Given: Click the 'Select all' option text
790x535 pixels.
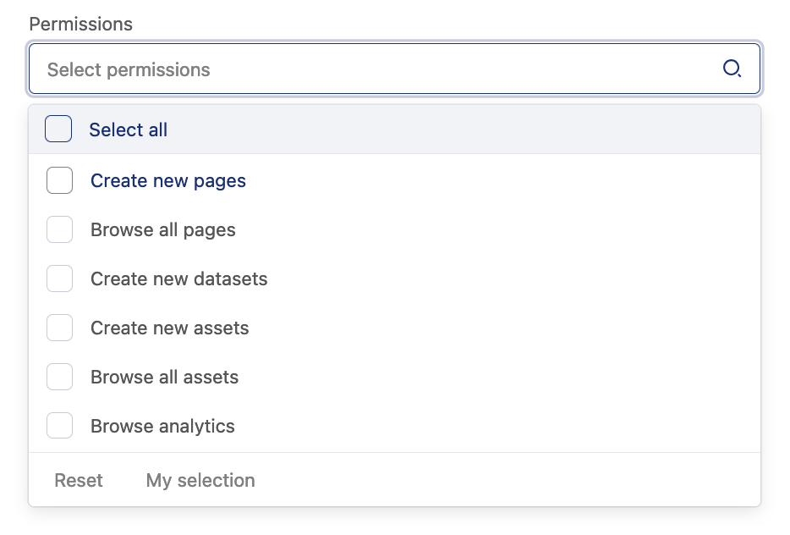Looking at the screenshot, I should point(129,130).
